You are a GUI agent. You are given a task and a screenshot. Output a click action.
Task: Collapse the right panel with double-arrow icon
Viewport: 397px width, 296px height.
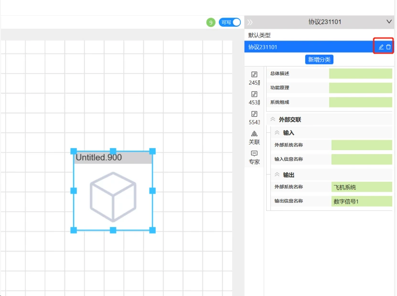[x=250, y=22]
